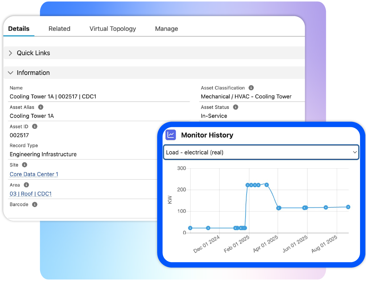Click info icon next to Asset Classification
The height and width of the screenshot is (281, 366).
251,88
